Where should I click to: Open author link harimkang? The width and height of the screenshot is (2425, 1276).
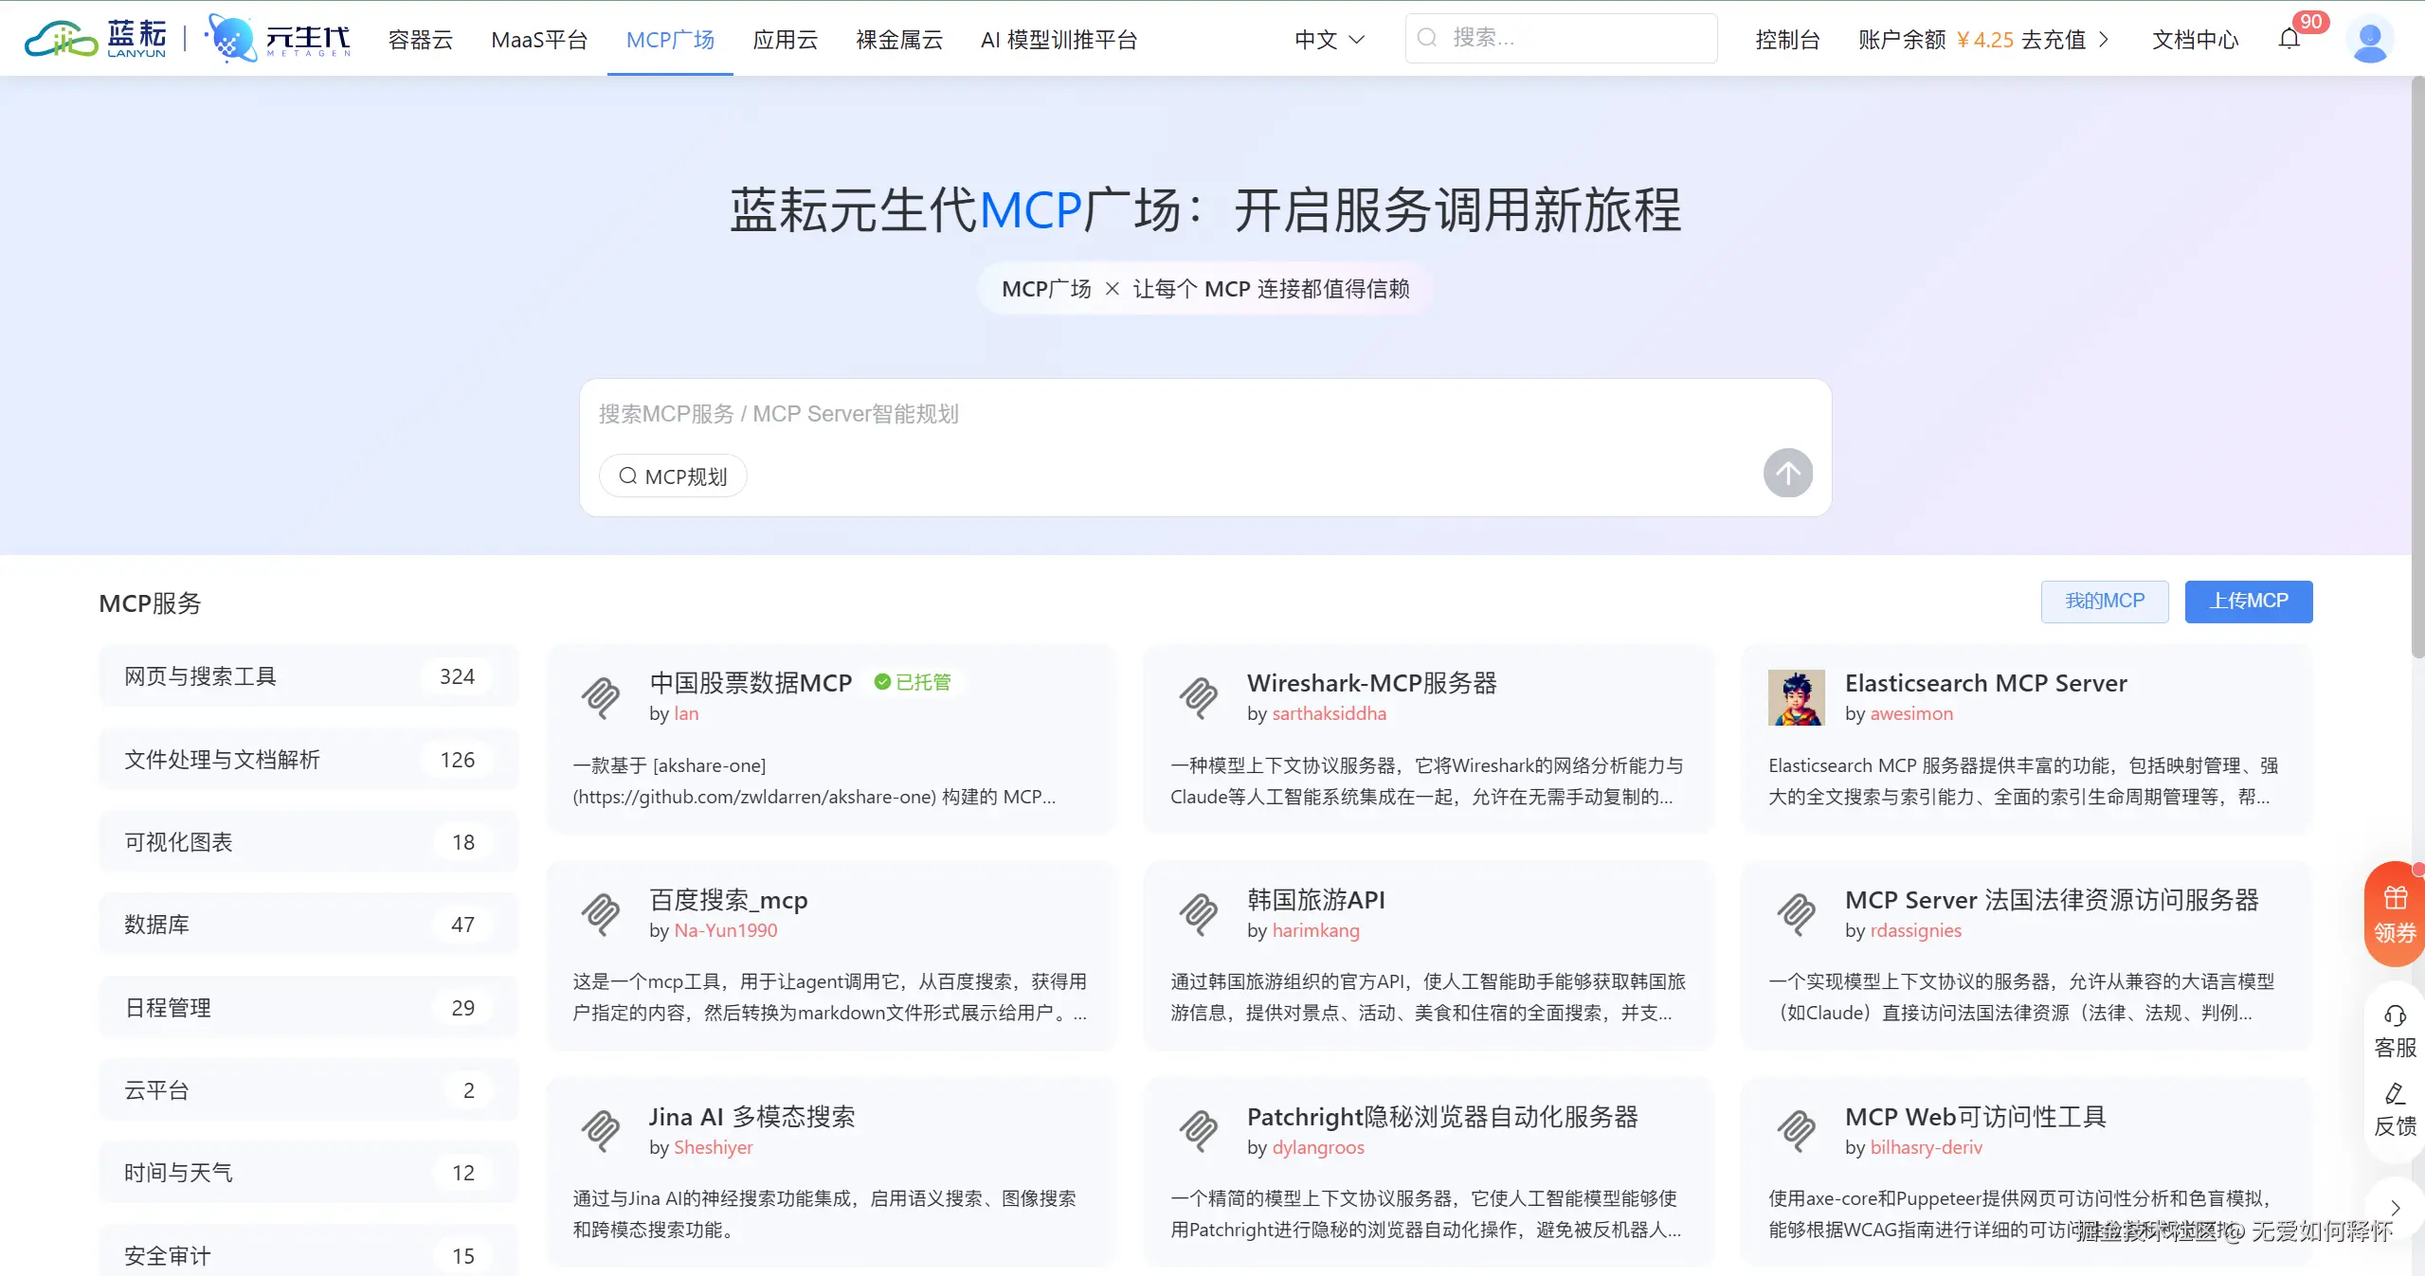(x=1315, y=930)
